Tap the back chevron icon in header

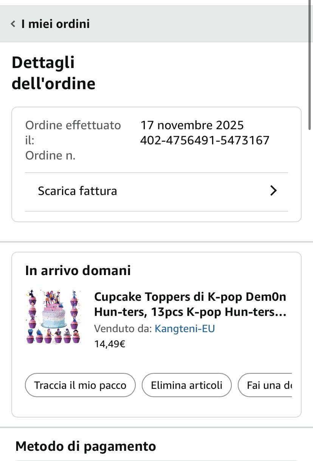click(13, 24)
